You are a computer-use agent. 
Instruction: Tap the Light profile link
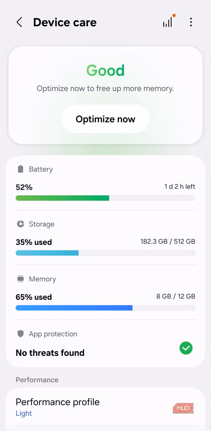tap(24, 413)
